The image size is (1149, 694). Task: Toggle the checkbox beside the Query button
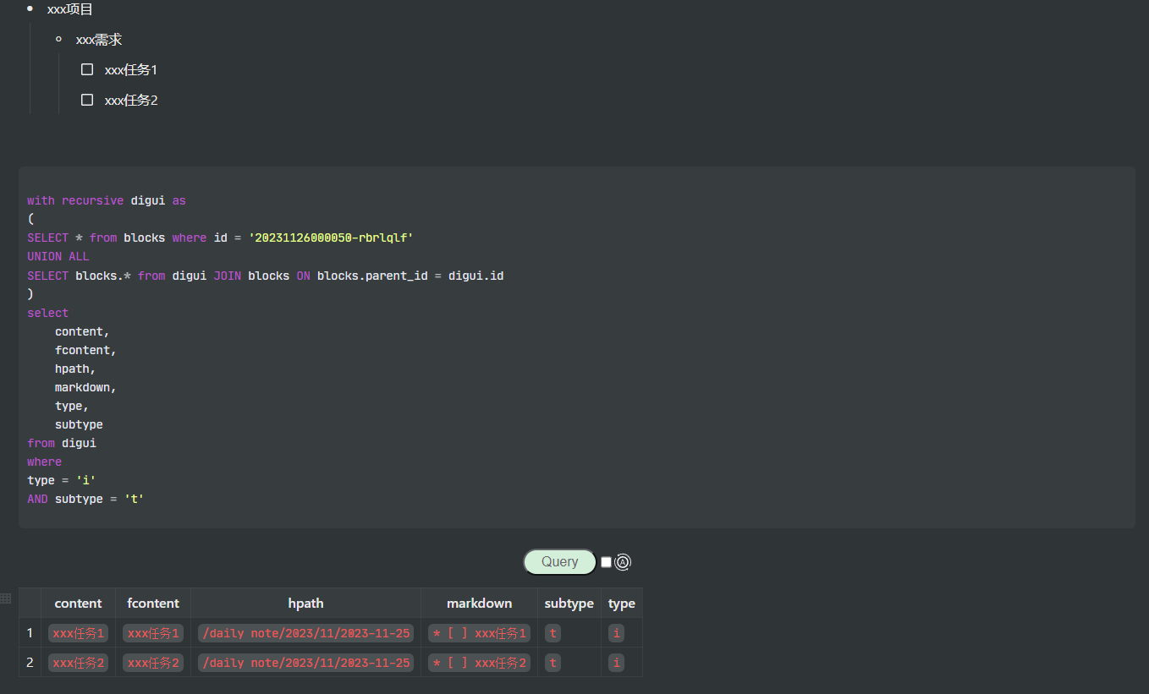pyautogui.click(x=606, y=562)
